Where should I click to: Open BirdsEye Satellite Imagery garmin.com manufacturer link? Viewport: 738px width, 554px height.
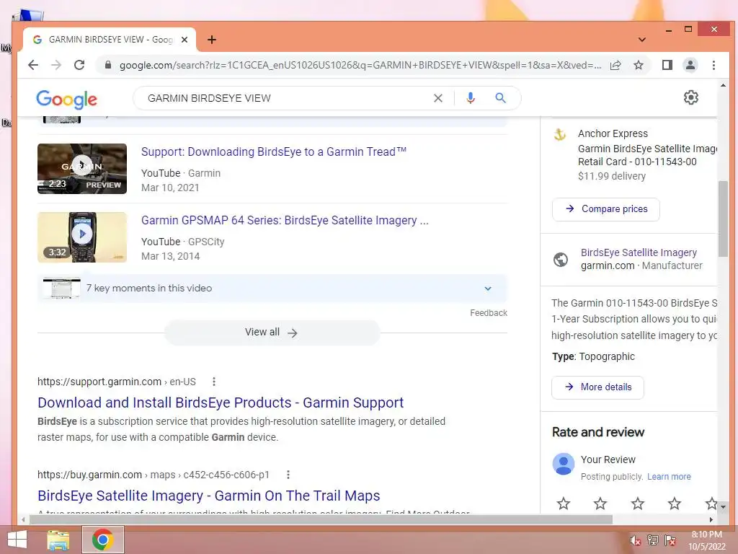coord(639,252)
